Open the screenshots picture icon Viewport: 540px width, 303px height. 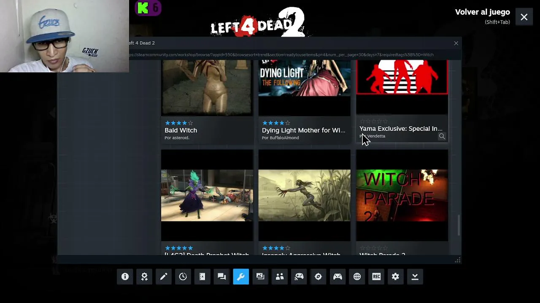[x=260, y=276]
